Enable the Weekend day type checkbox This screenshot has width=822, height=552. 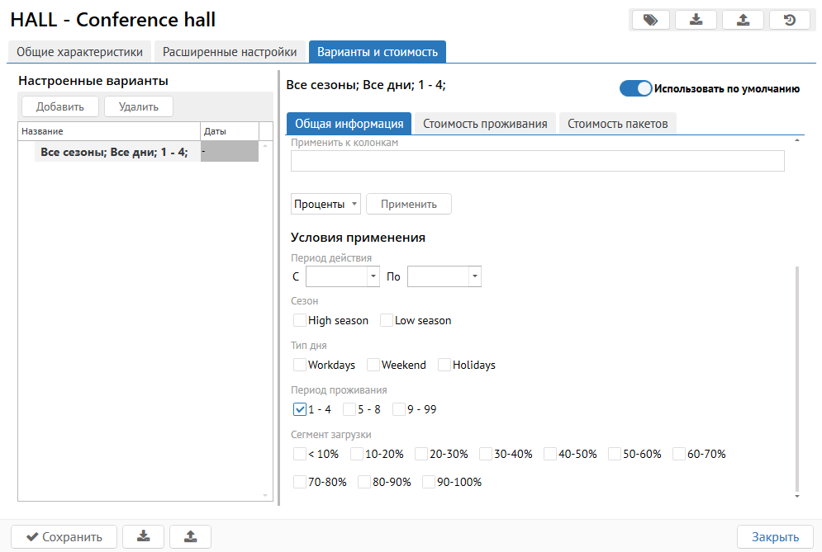click(x=373, y=365)
